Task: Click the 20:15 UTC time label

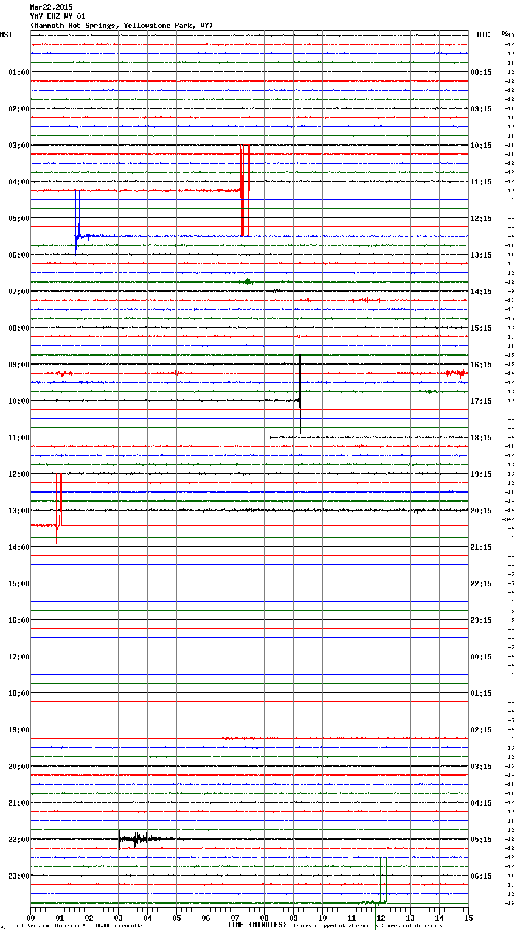Action: (481, 511)
